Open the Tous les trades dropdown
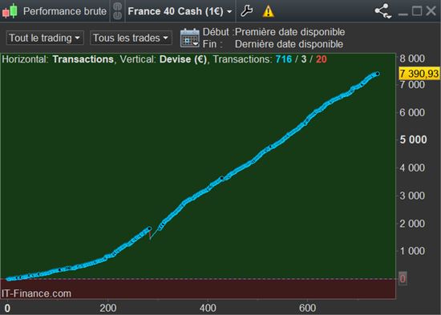 click(x=131, y=38)
